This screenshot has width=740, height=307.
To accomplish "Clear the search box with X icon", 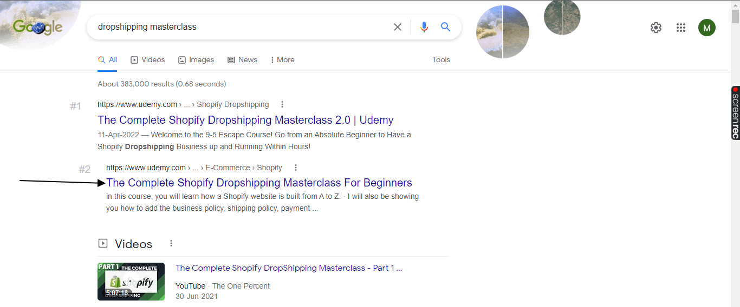I will 398,27.
